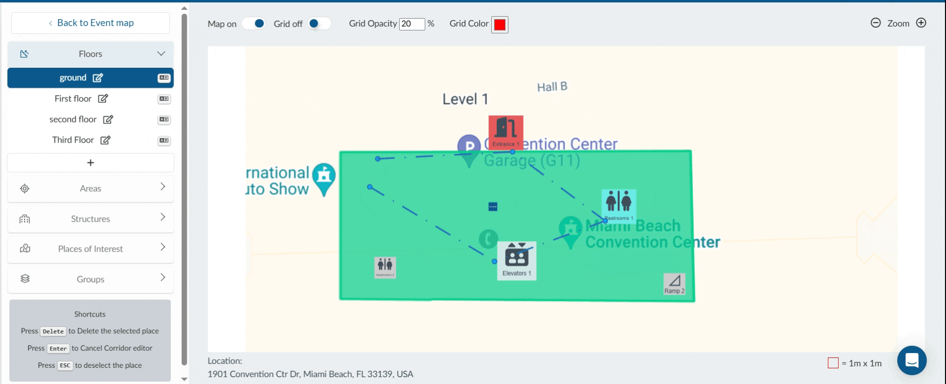Click the Structures building icon
The width and height of the screenshot is (946, 384).
[x=25, y=219]
